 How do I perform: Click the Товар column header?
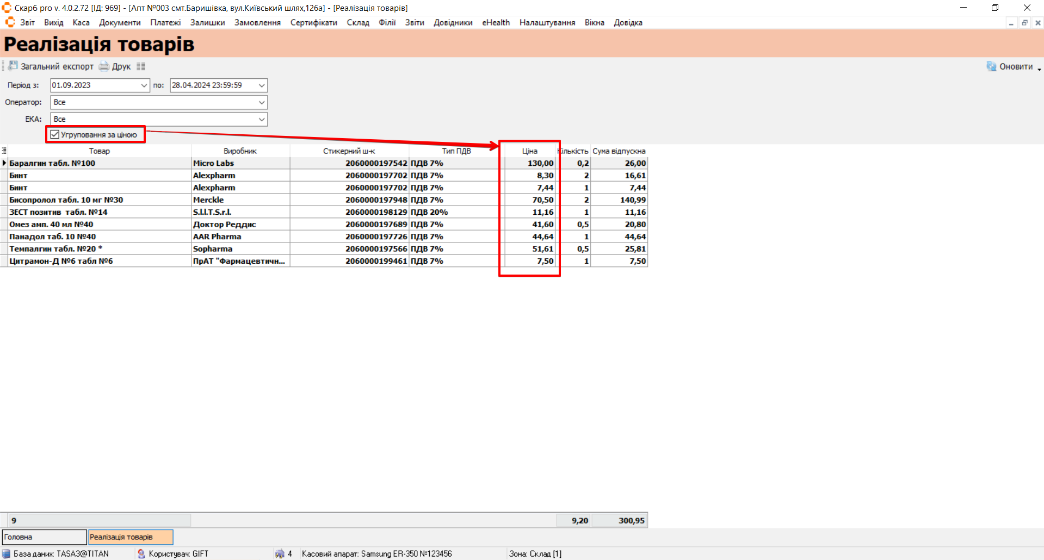tap(99, 151)
